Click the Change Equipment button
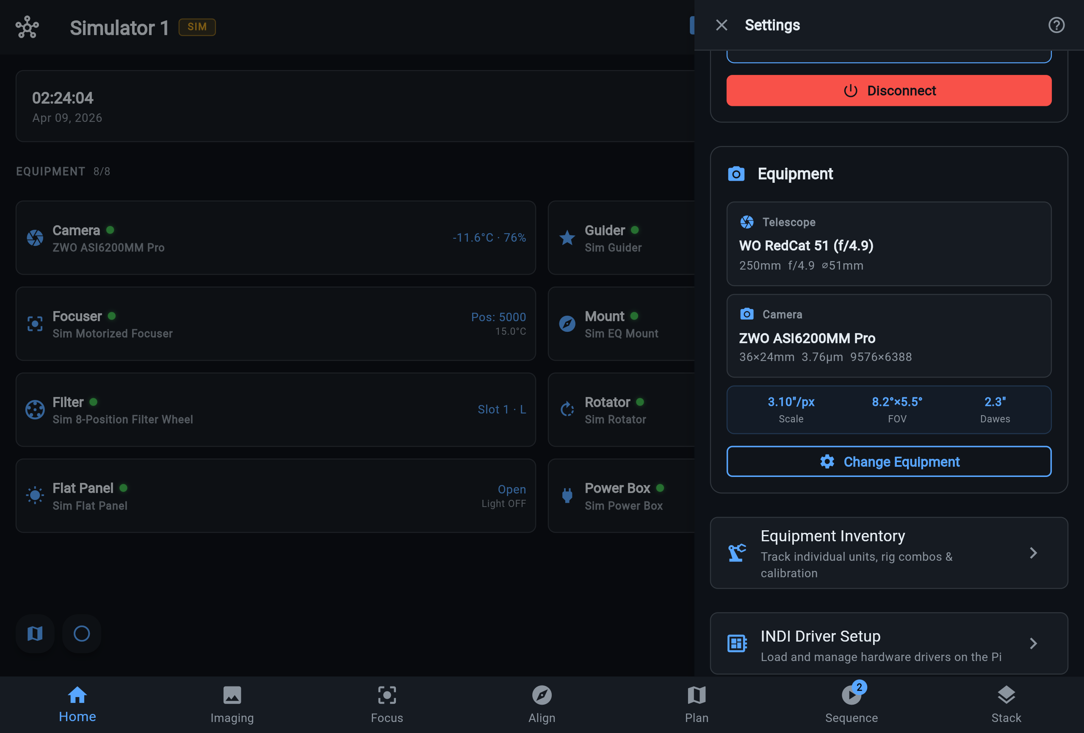 pyautogui.click(x=888, y=462)
